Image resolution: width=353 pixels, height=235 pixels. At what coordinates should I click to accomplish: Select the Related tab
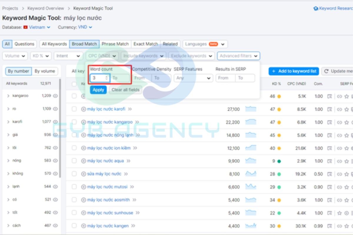[170, 44]
